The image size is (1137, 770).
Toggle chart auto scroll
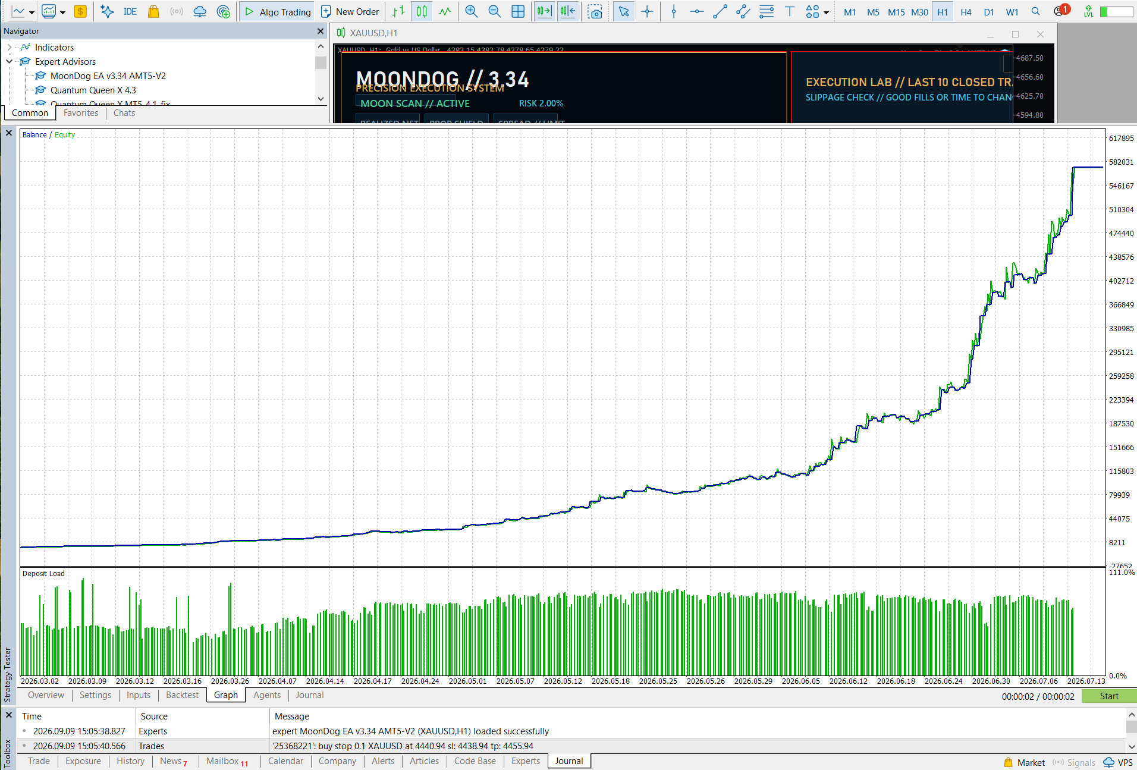point(544,11)
